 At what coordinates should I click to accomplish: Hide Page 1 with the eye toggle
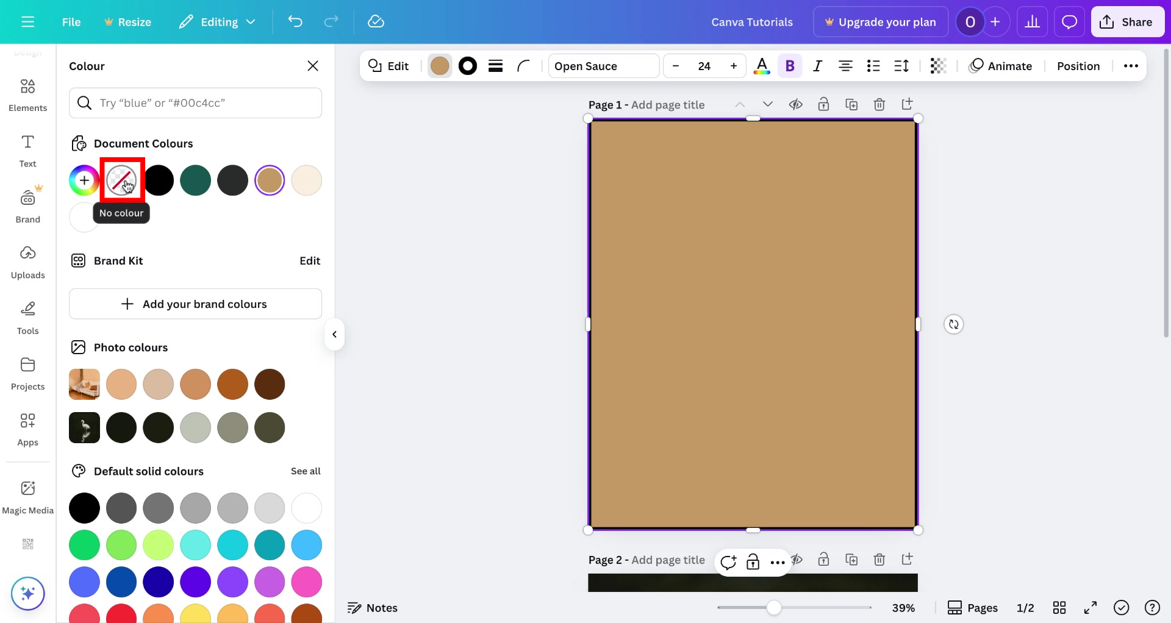(796, 104)
